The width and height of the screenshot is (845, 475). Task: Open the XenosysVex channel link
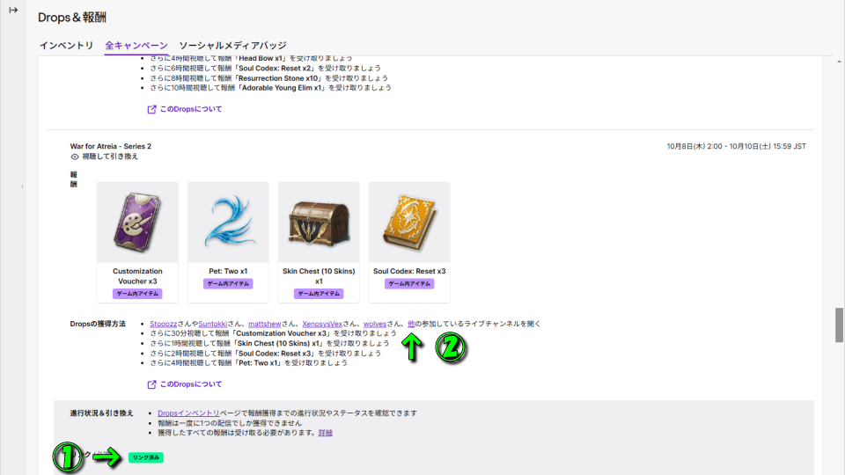coord(322,324)
